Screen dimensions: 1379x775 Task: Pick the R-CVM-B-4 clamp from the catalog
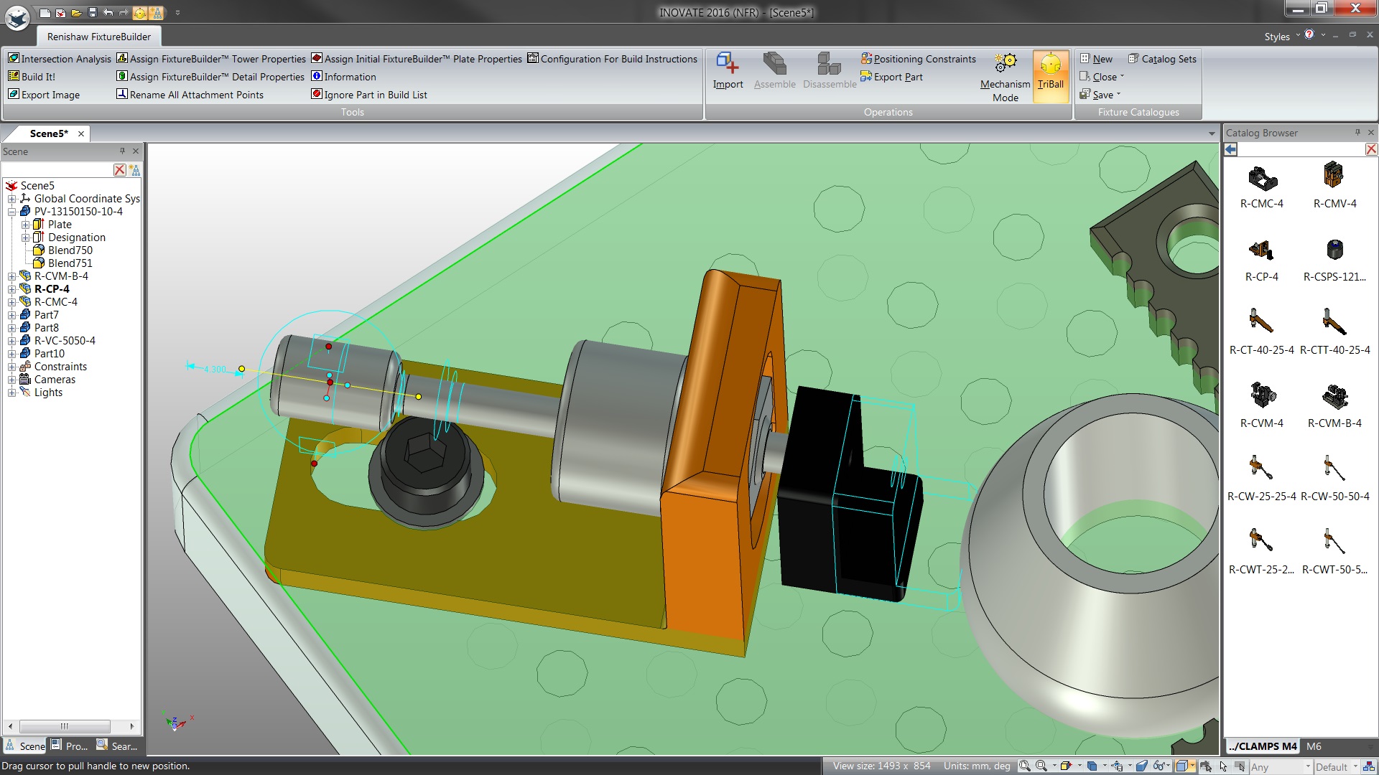click(x=1334, y=397)
